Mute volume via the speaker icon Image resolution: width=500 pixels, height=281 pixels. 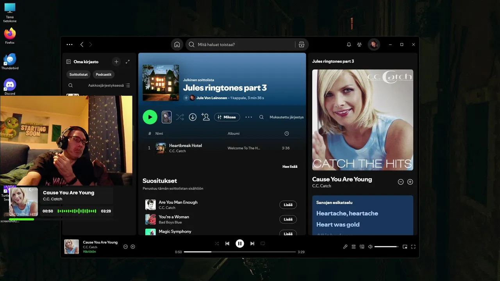[370, 247]
